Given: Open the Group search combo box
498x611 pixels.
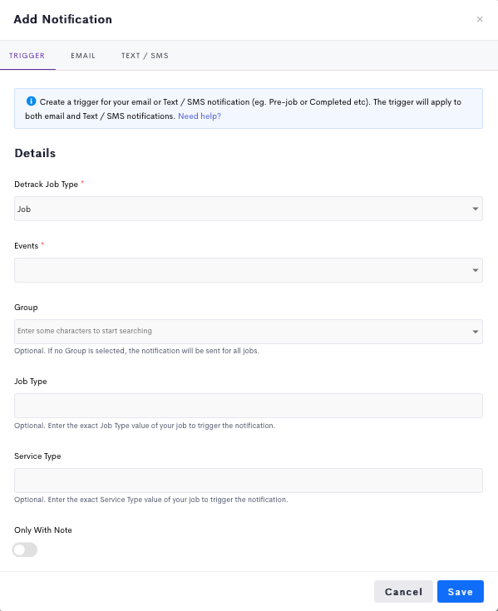Looking at the screenshot, I should pyautogui.click(x=249, y=332).
